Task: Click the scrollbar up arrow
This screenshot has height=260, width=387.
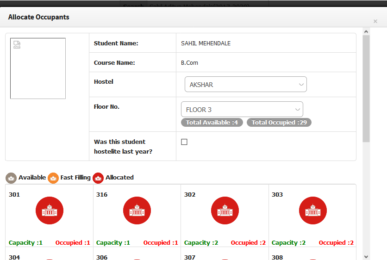Action: 366,31
